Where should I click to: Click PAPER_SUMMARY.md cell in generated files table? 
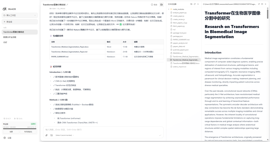point(77,57)
